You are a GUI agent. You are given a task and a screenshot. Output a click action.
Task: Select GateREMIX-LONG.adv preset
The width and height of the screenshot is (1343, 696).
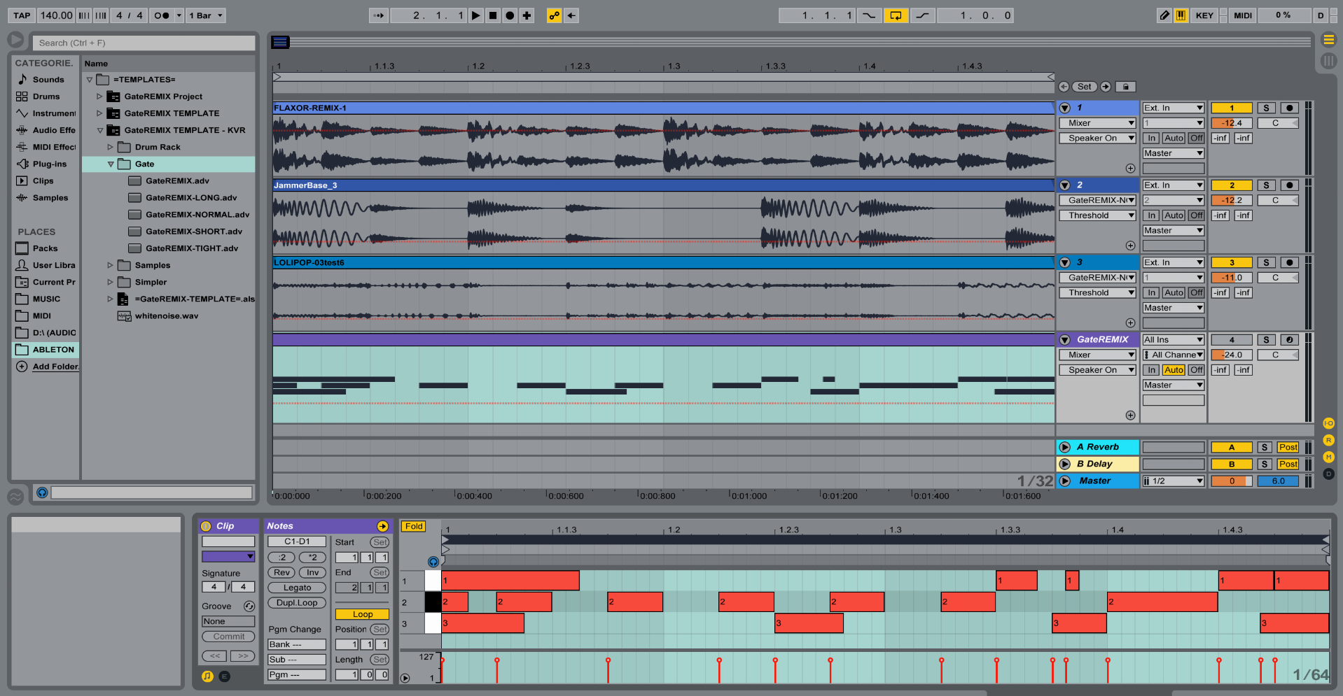pos(191,198)
